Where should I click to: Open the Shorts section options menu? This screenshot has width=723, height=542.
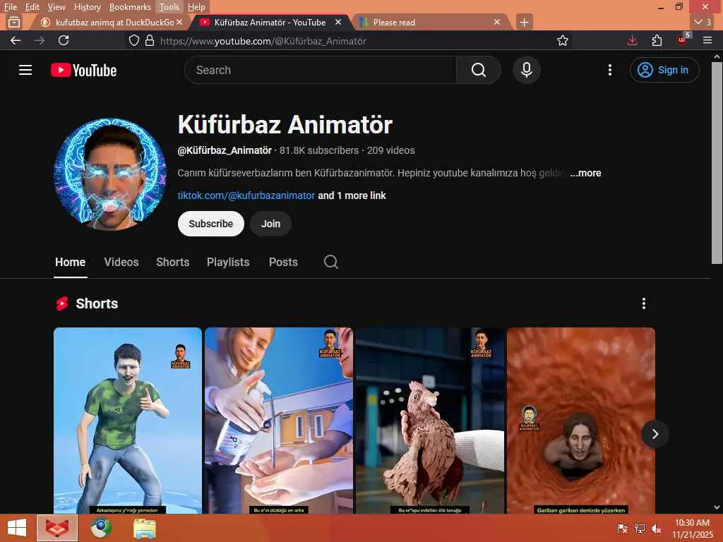pos(644,303)
